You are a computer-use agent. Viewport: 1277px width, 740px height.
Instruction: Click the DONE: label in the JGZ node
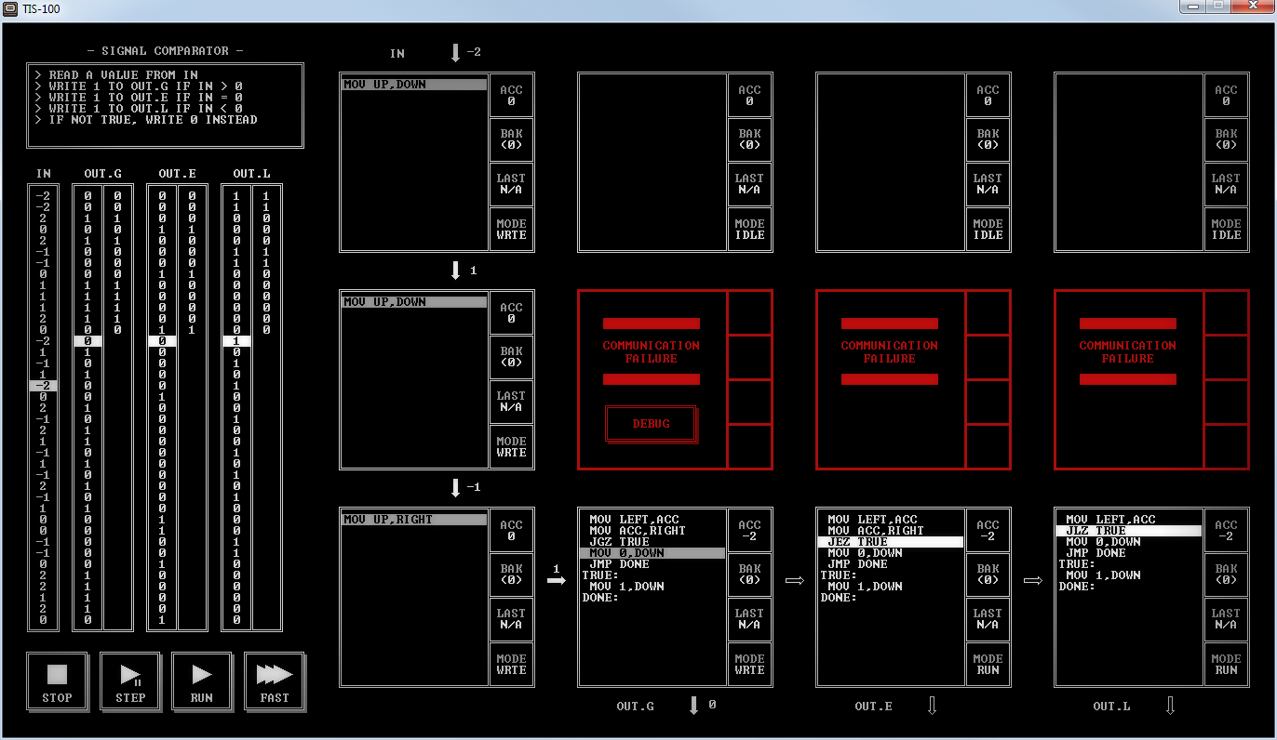click(600, 598)
